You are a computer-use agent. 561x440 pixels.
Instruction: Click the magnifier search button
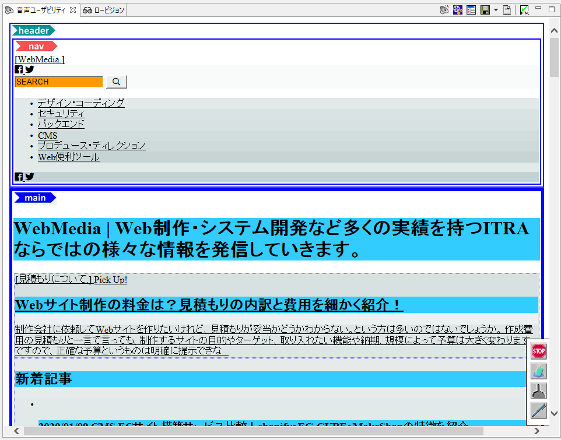tap(116, 82)
